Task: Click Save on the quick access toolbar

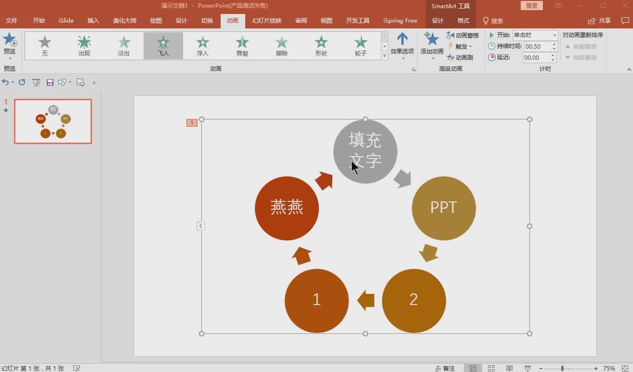Action: coord(50,82)
